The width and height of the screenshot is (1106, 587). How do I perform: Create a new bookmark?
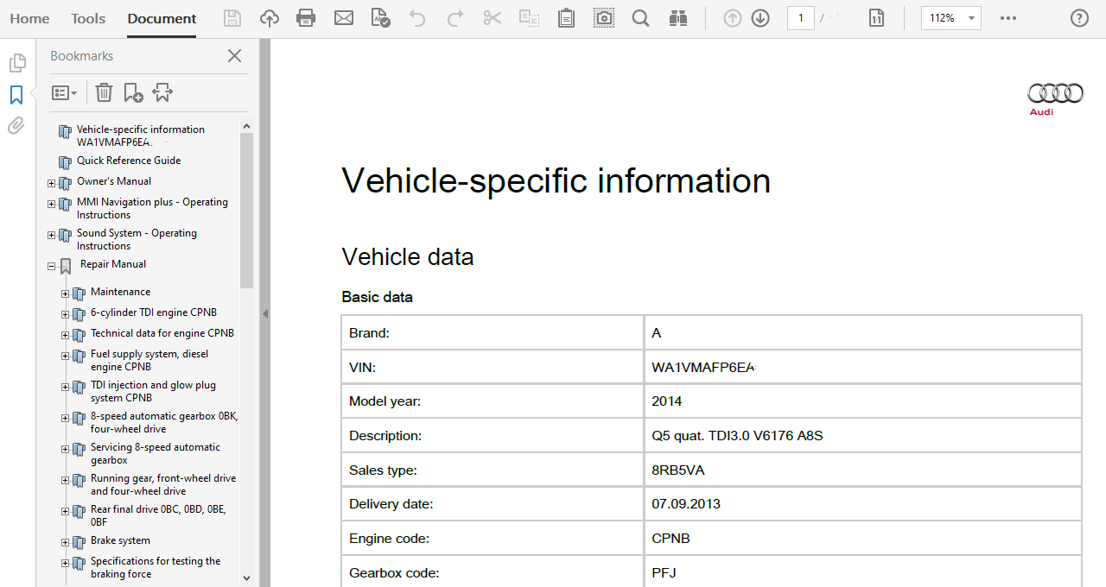(x=132, y=92)
